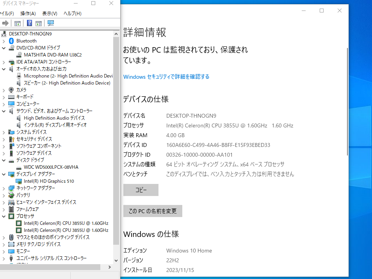Click the ヒューマン インターフェイス デバイス icon
The image size is (372, 279).
click(x=11, y=203)
